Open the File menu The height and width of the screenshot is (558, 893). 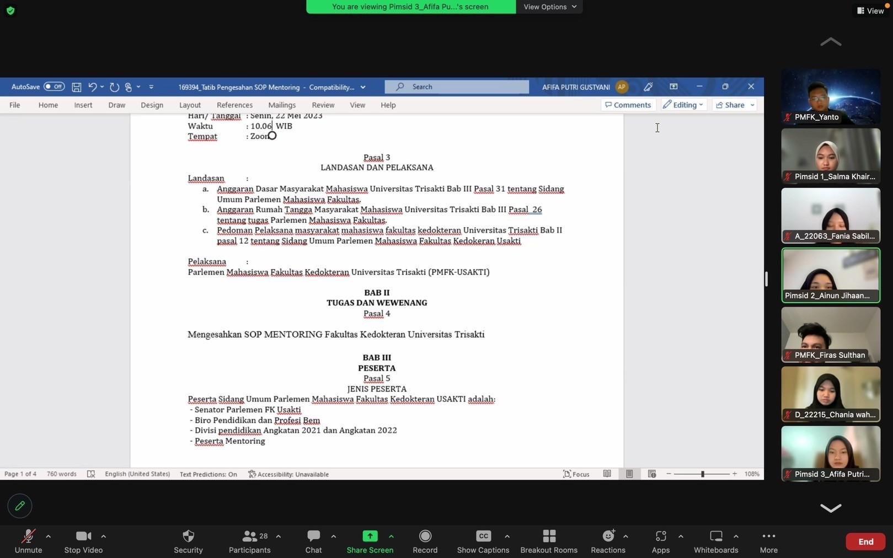(x=14, y=105)
